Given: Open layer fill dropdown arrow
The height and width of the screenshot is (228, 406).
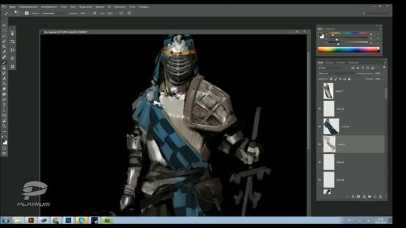Looking at the screenshot, I should pyautogui.click(x=383, y=79).
